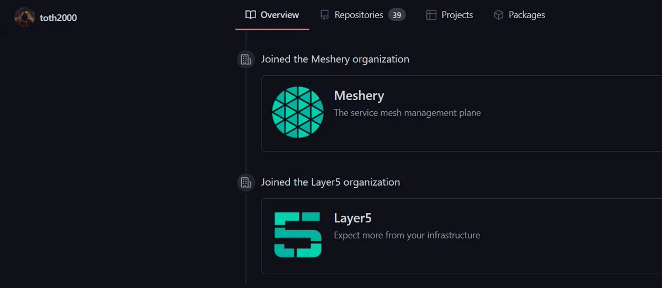
Task: Click the toth2000 username
Action: point(58,18)
